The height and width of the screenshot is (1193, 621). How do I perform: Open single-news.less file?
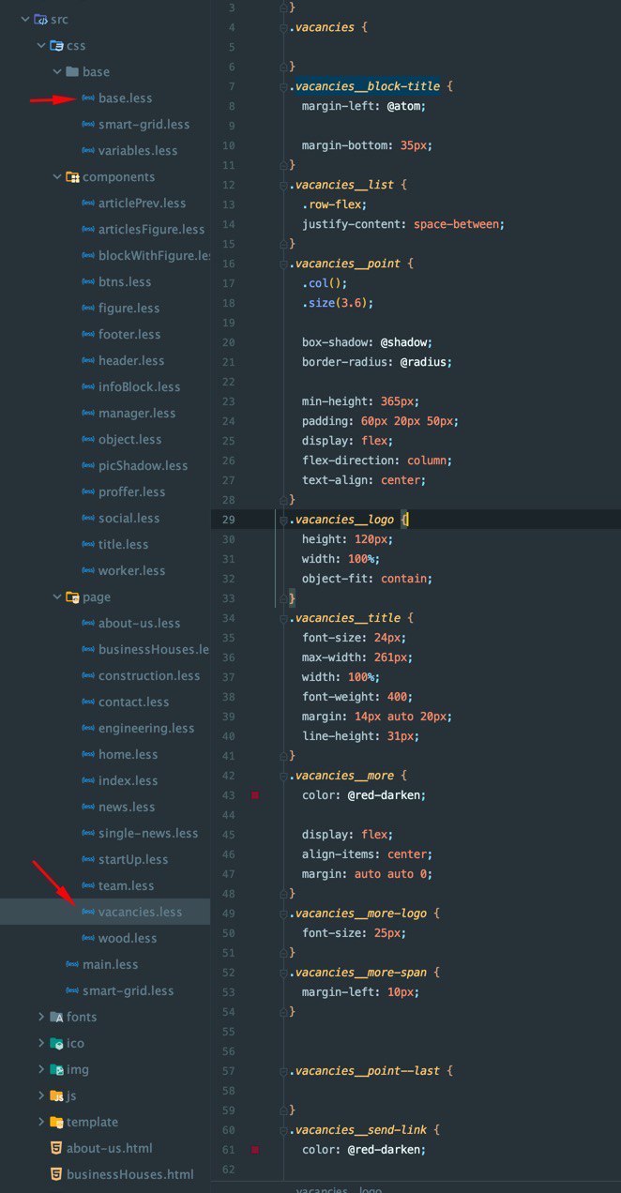[148, 833]
